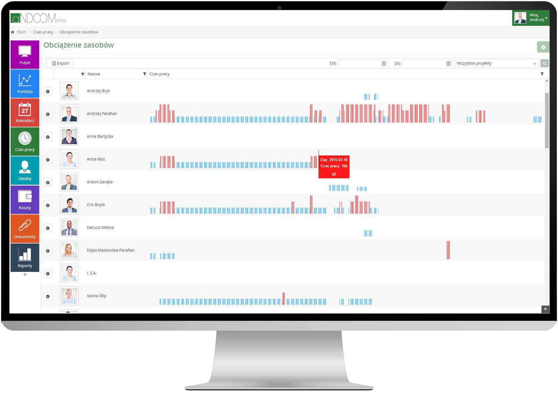Image resolution: width=558 pixels, height=403 pixels.
Task: Open the Zasoby resources tile
Action: click(25, 171)
